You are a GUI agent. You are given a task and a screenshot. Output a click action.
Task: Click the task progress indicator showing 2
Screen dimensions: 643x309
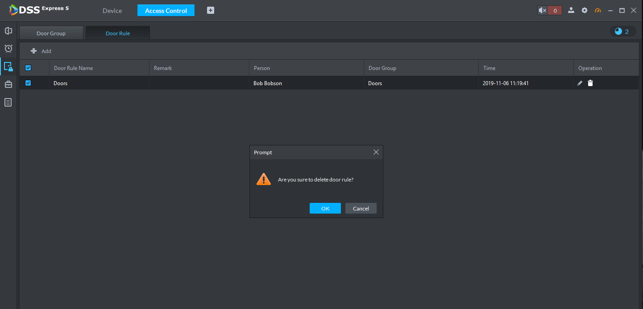622,31
